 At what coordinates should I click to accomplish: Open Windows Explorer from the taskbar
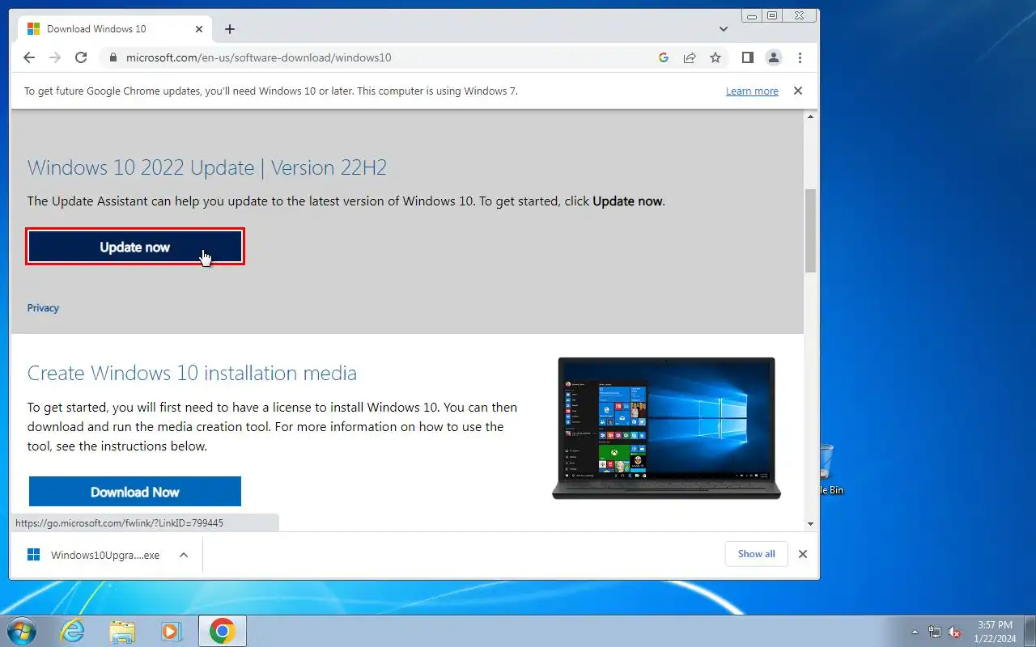[122, 632]
